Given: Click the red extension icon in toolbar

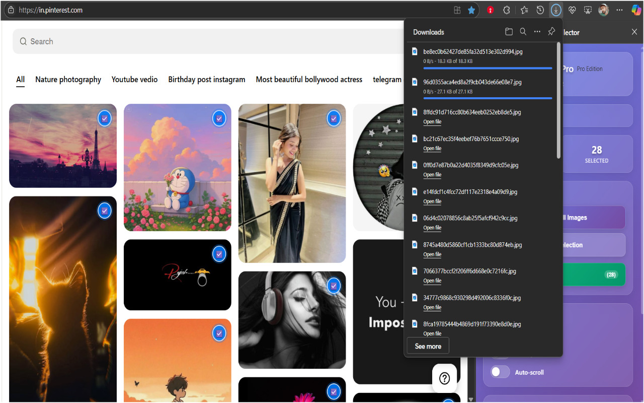Looking at the screenshot, I should pyautogui.click(x=490, y=10).
